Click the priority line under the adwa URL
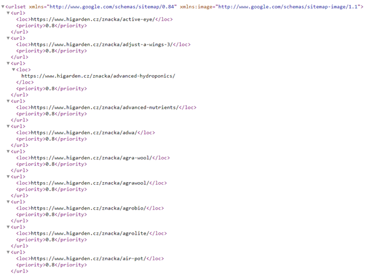 tap(51, 139)
